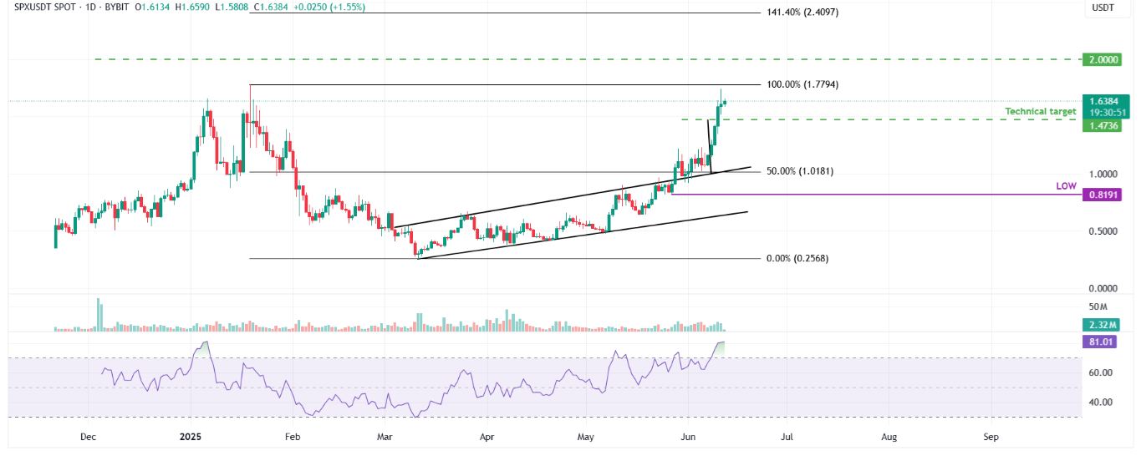The width and height of the screenshot is (1141, 456).
Task: Click the Feb label on time axis
Action: click(291, 437)
